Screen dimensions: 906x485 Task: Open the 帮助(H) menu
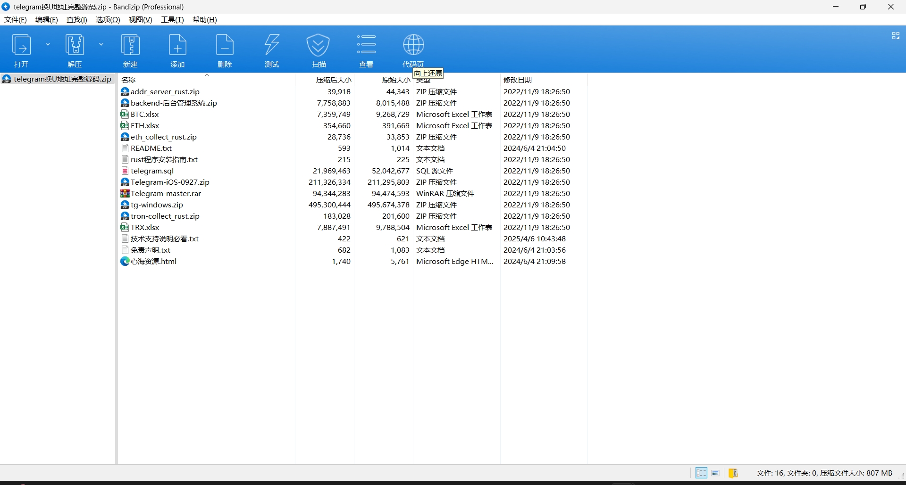pos(205,20)
